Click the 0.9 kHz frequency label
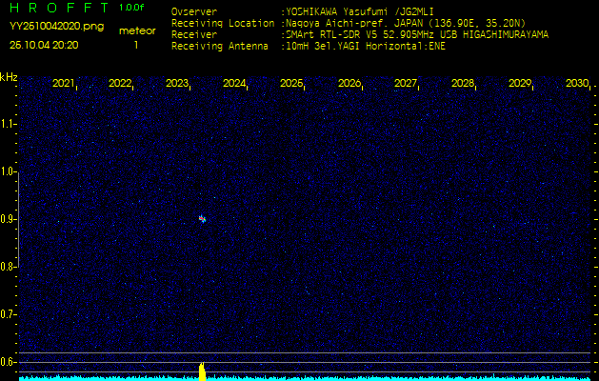 click(x=9, y=219)
